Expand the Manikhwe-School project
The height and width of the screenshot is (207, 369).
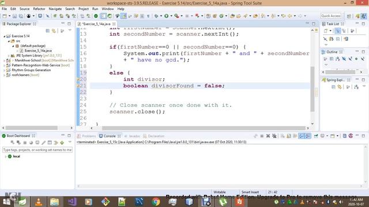point(5,60)
